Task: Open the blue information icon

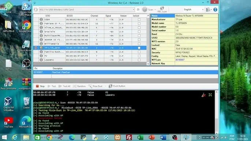Action: 215,9
